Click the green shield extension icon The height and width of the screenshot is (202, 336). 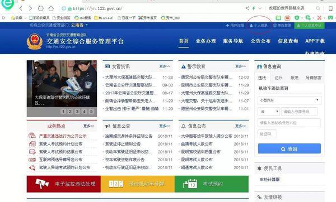[297, 18]
